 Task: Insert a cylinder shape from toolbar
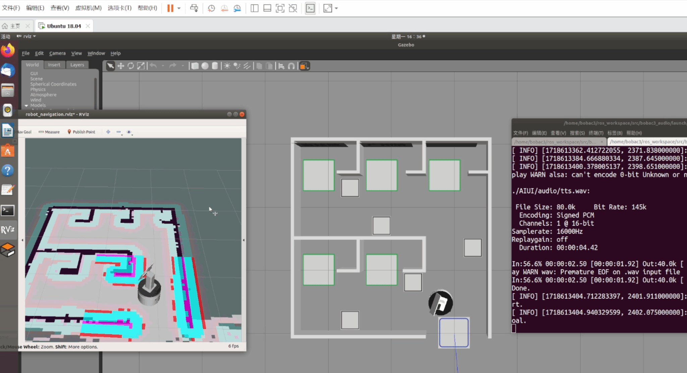tap(215, 66)
